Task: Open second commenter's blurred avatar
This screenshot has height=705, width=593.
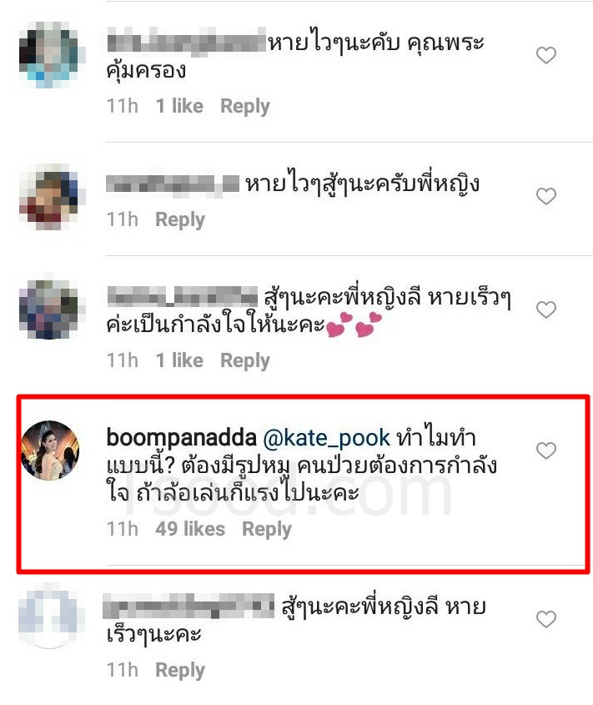Action: 48,197
